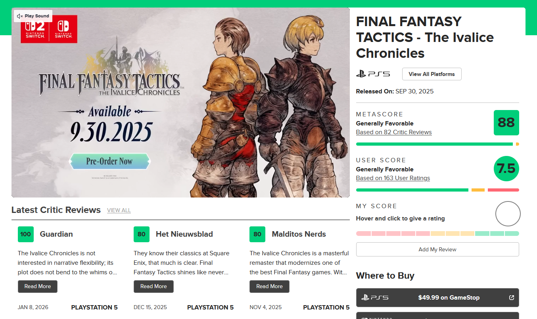Click the Pre-Order Now banner button
537x319 pixels.
coord(109,161)
